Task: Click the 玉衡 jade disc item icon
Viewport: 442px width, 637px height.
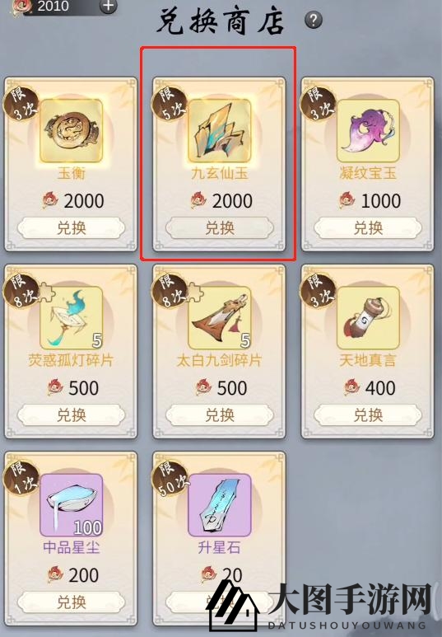Action: click(71, 131)
